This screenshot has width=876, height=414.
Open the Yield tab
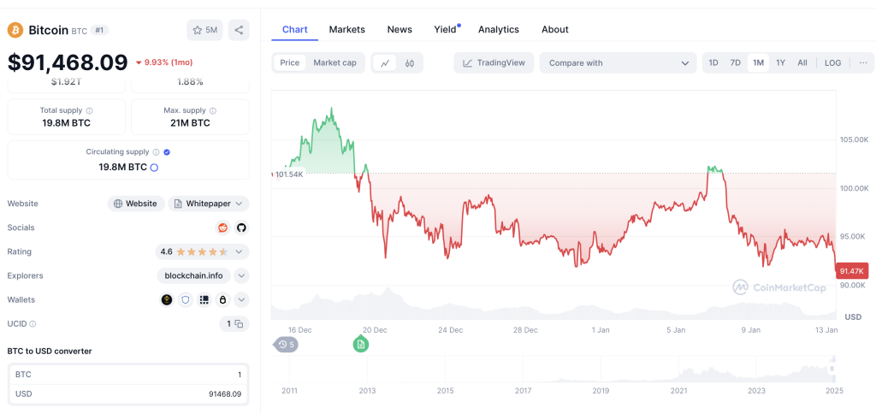pyautogui.click(x=445, y=30)
